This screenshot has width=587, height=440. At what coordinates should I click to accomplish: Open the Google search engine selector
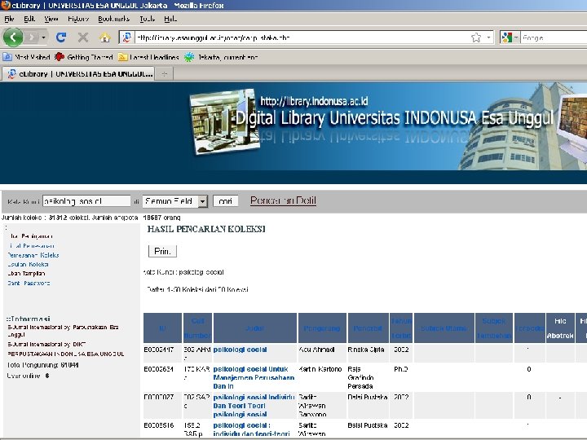[510, 37]
